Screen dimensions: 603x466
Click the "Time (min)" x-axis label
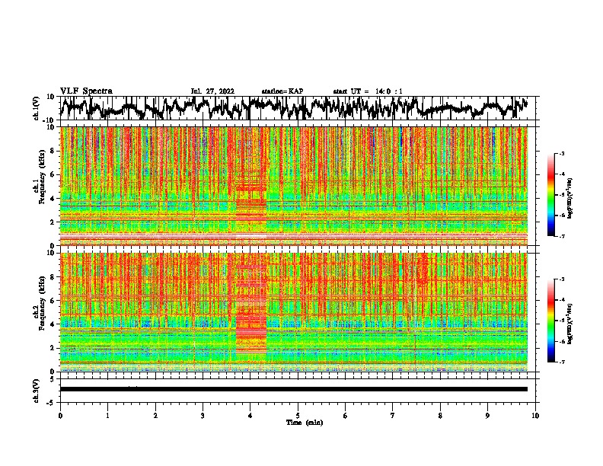[x=305, y=423]
